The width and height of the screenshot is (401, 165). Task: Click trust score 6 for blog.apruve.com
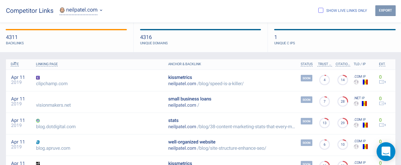pyautogui.click(x=325, y=144)
